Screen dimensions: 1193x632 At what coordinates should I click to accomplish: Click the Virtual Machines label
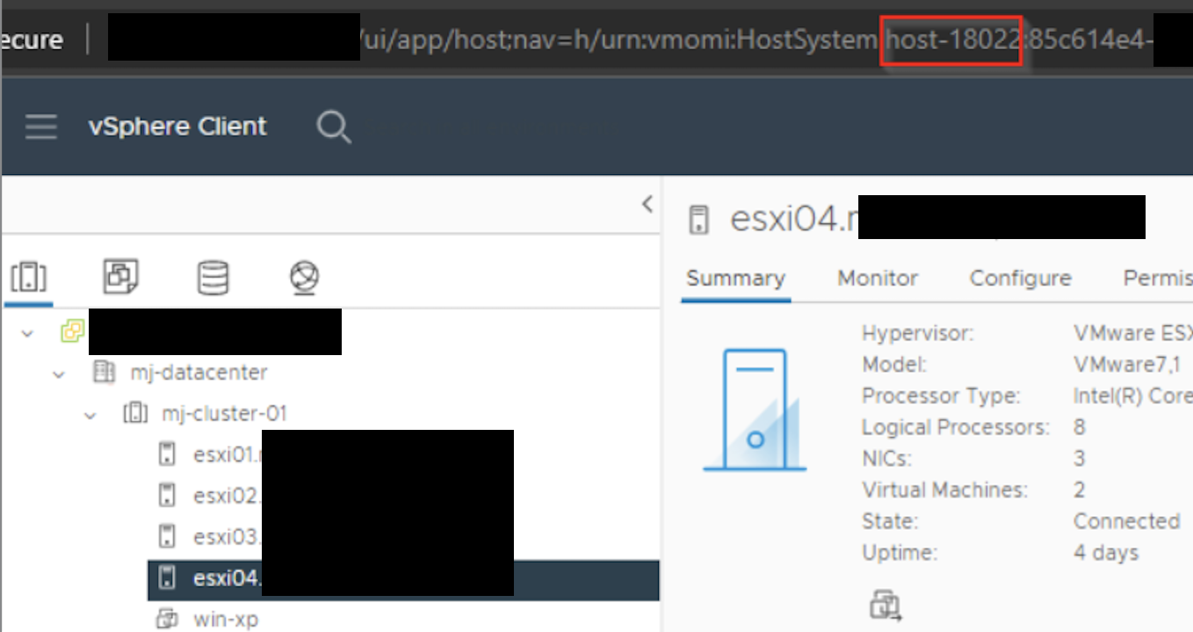[x=944, y=490]
